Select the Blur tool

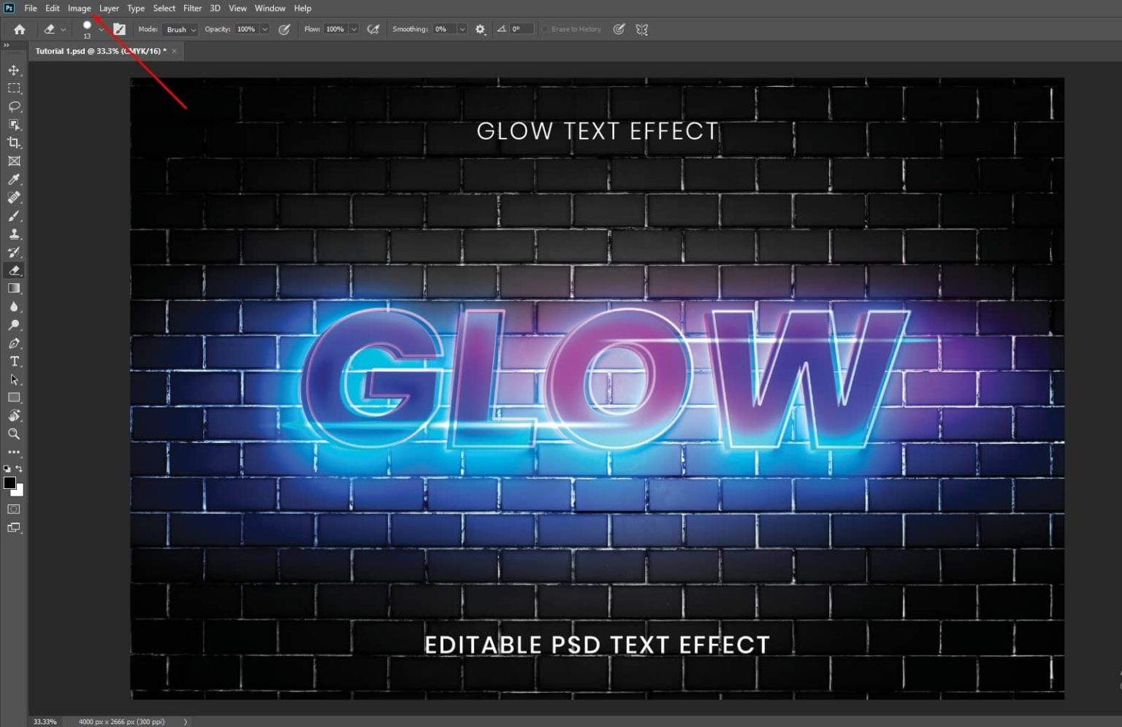(14, 307)
